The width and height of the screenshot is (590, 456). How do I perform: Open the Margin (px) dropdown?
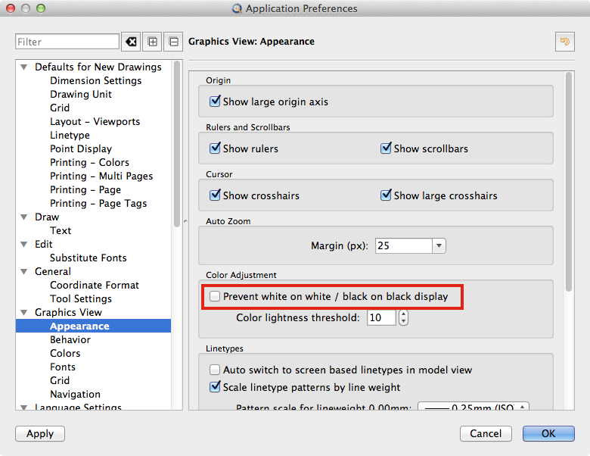point(439,246)
